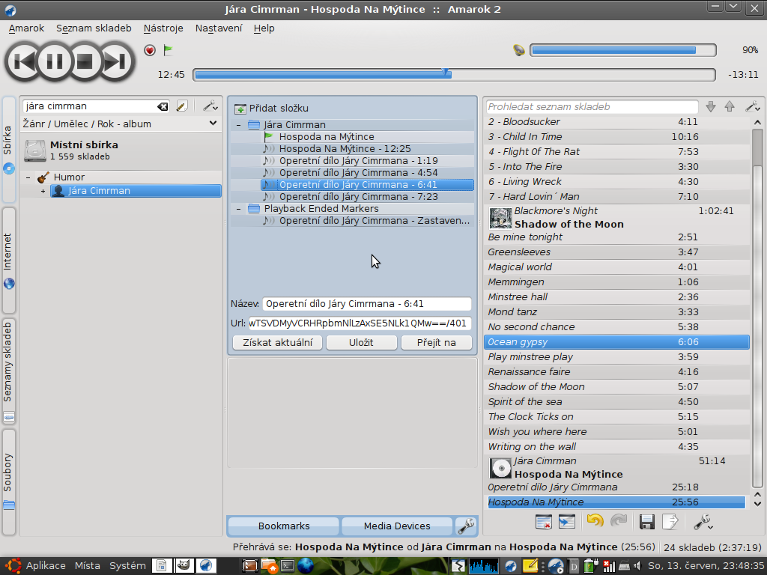Launch the terminal from the panel
The image size is (767, 575).
tap(287, 566)
